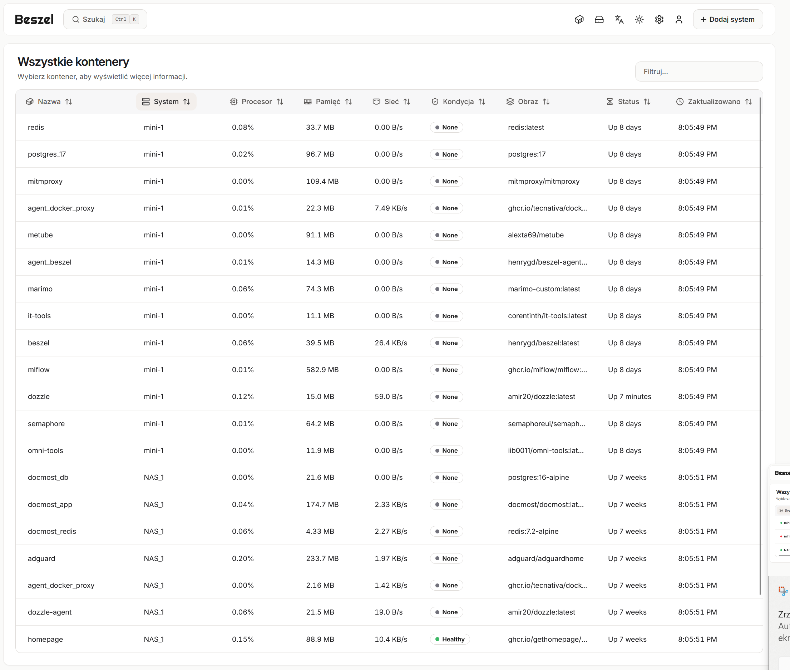
Task: Open the semaphore container name
Action: point(46,424)
